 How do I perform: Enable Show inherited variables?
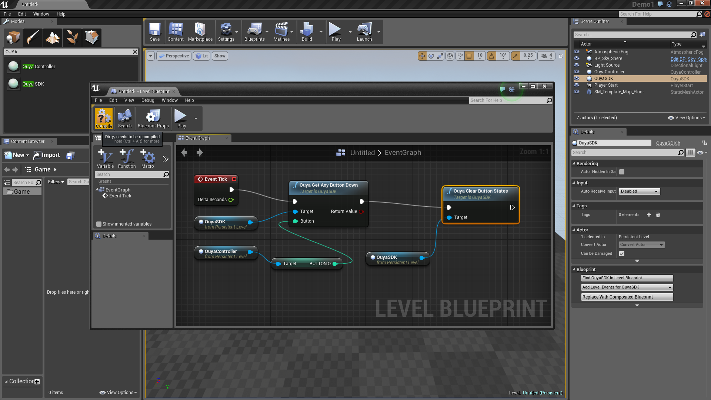click(99, 224)
